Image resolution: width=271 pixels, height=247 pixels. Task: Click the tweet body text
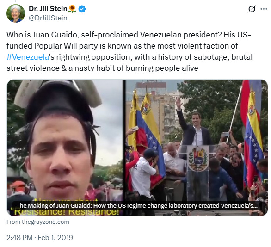click(x=129, y=51)
